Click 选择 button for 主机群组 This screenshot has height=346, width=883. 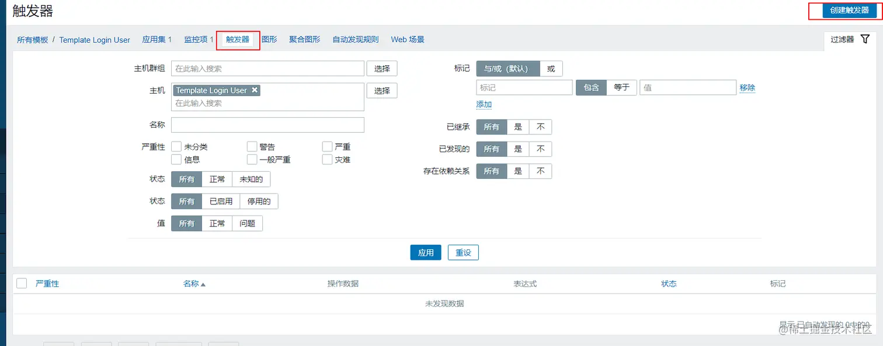click(x=382, y=68)
